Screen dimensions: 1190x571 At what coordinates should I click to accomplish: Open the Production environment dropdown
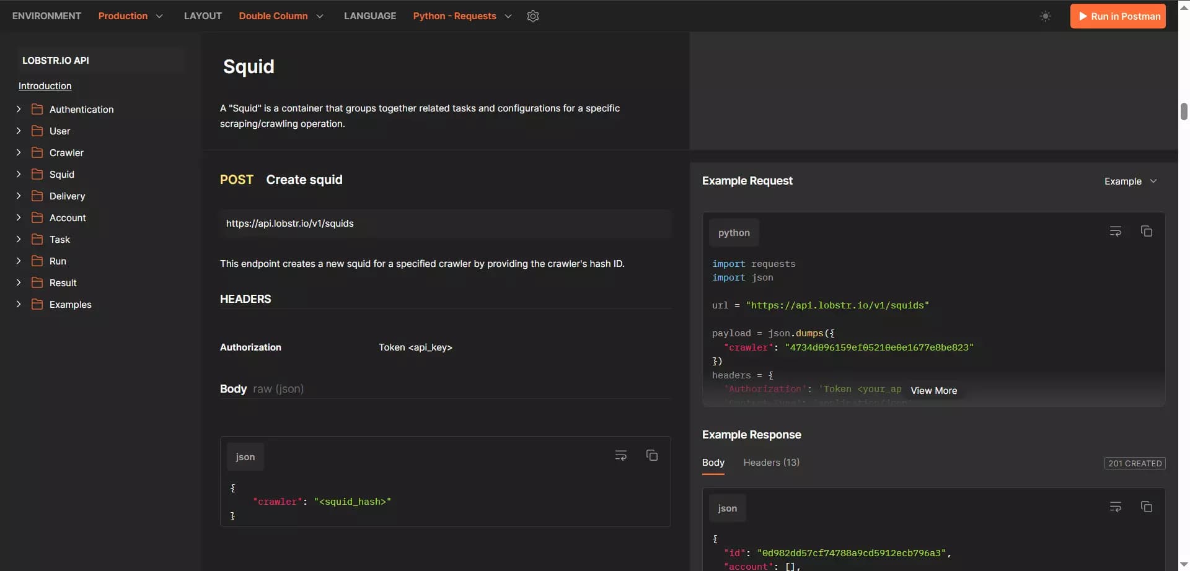[x=131, y=16]
